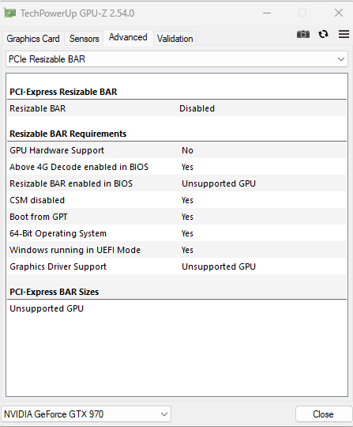Select the CSM disabled row

tap(177, 200)
